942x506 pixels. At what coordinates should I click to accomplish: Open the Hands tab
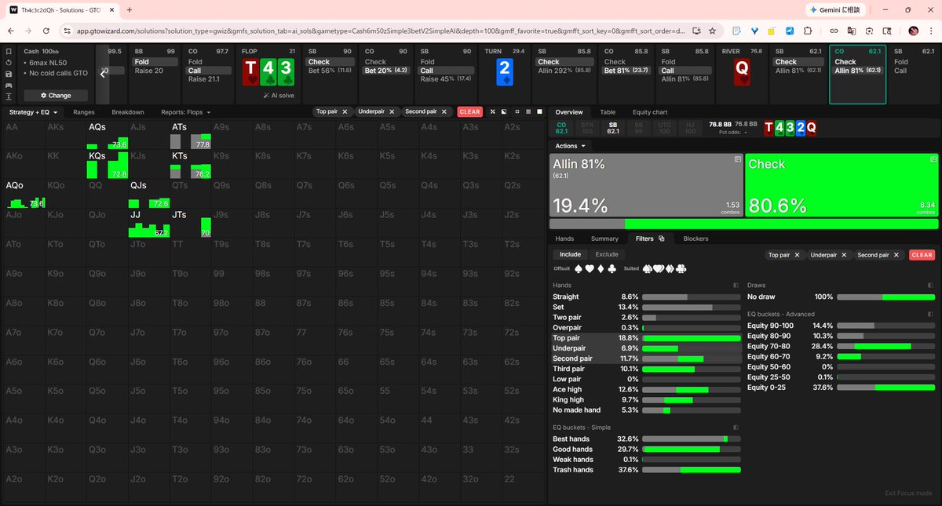pyautogui.click(x=564, y=238)
